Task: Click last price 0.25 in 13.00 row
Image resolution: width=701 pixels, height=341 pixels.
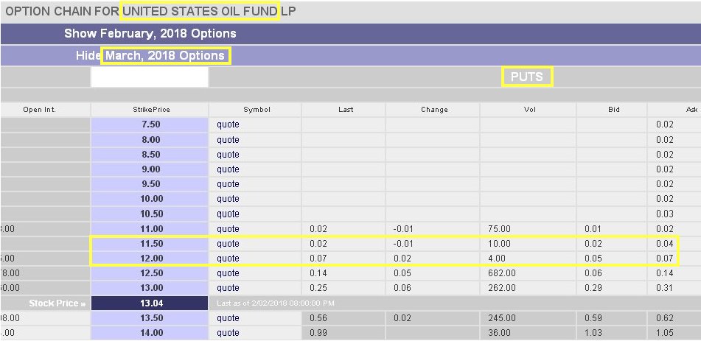Action: [x=318, y=288]
